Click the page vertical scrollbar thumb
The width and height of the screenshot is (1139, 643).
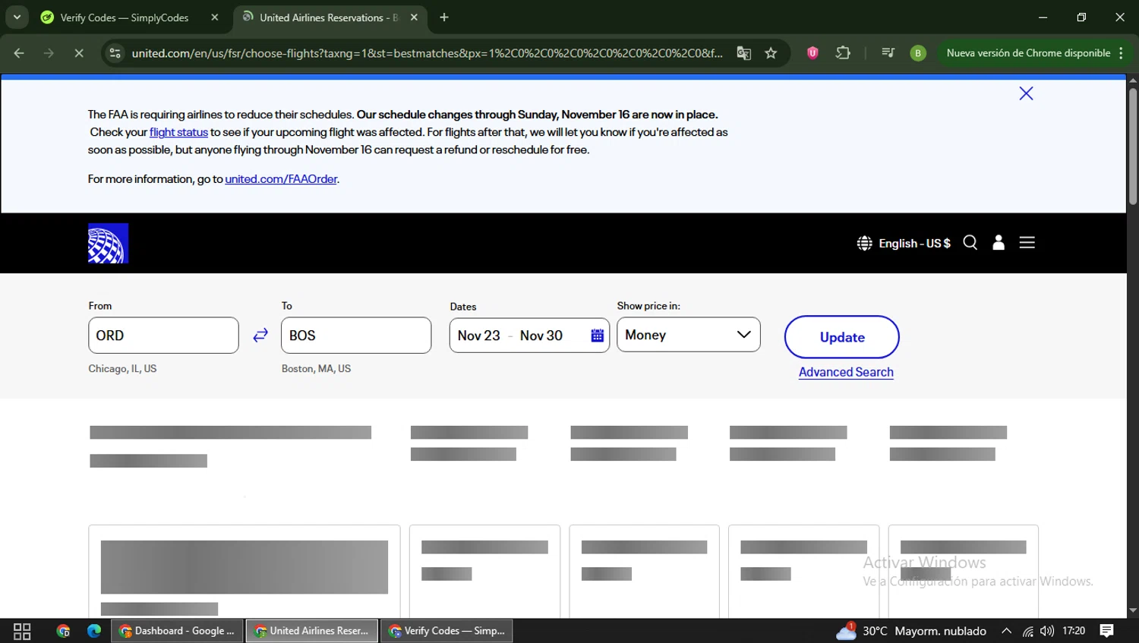coord(1133,146)
